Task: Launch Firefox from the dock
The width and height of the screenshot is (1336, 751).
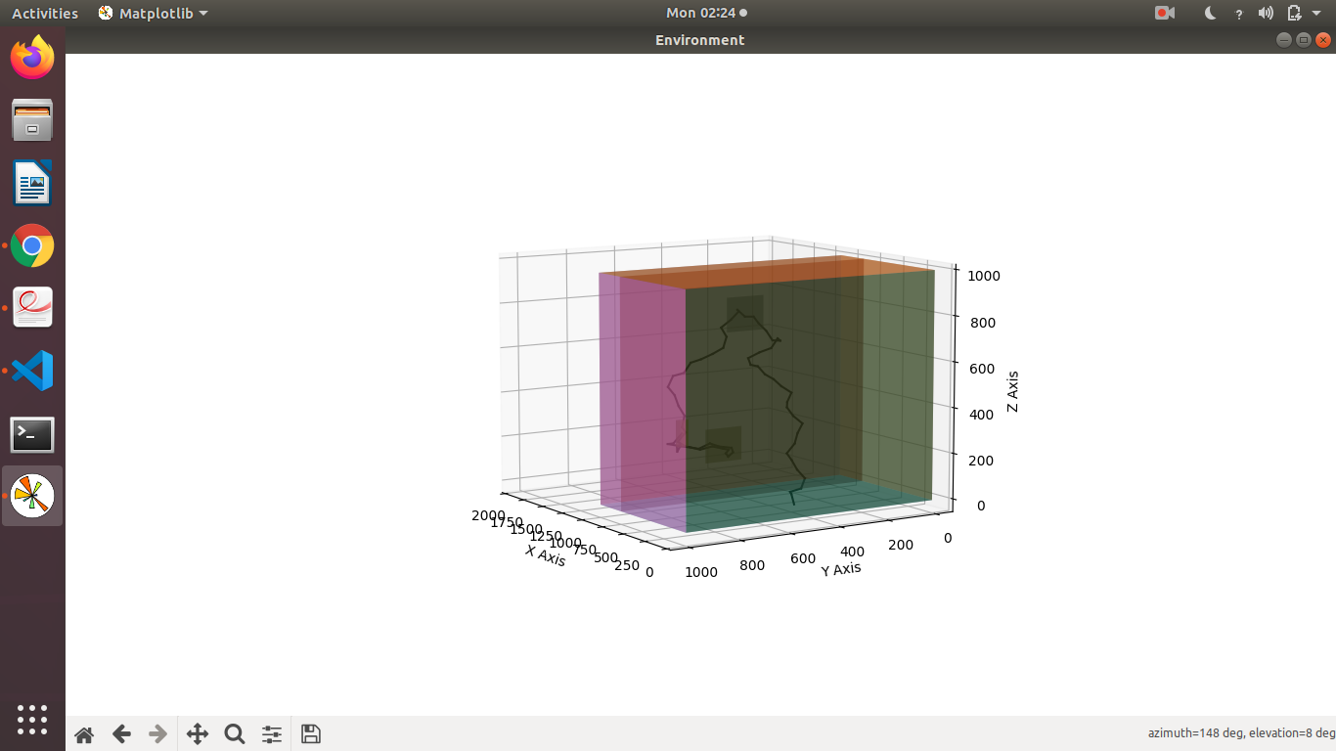Action: click(x=32, y=58)
